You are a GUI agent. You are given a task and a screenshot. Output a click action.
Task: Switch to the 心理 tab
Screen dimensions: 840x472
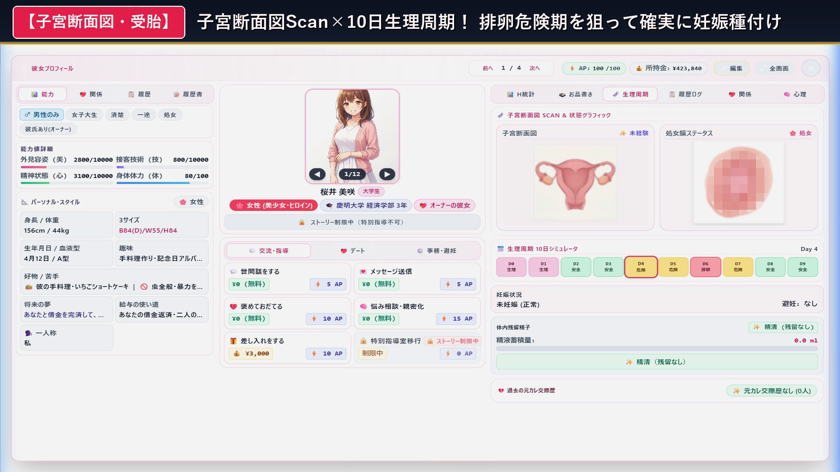[794, 94]
